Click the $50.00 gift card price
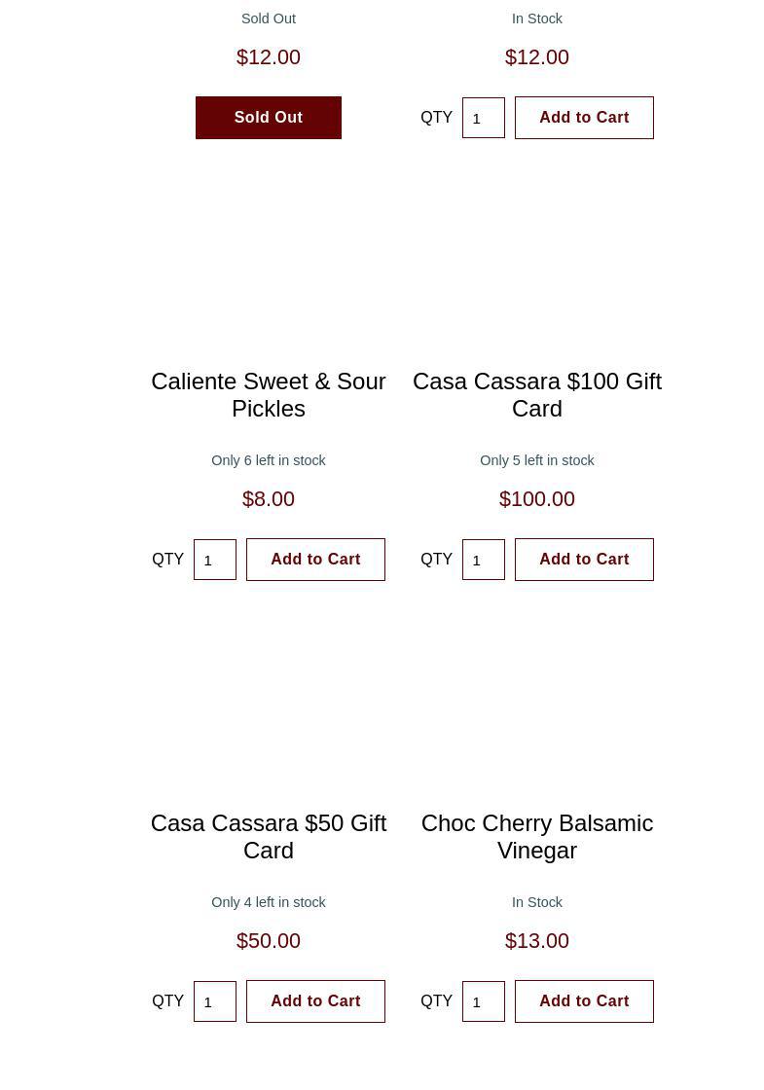The image size is (764, 1090). pos(268,941)
